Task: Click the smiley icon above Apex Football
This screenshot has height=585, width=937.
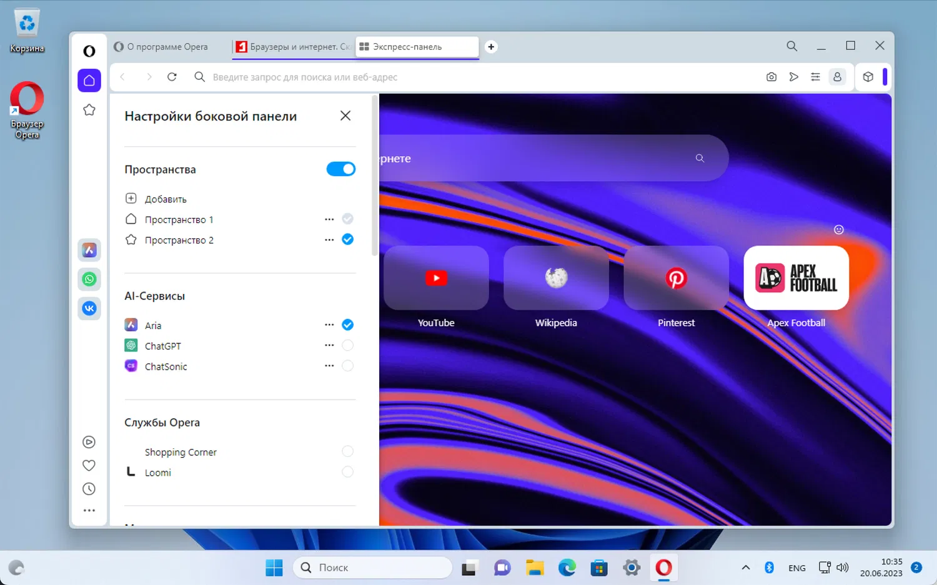Action: pyautogui.click(x=839, y=230)
